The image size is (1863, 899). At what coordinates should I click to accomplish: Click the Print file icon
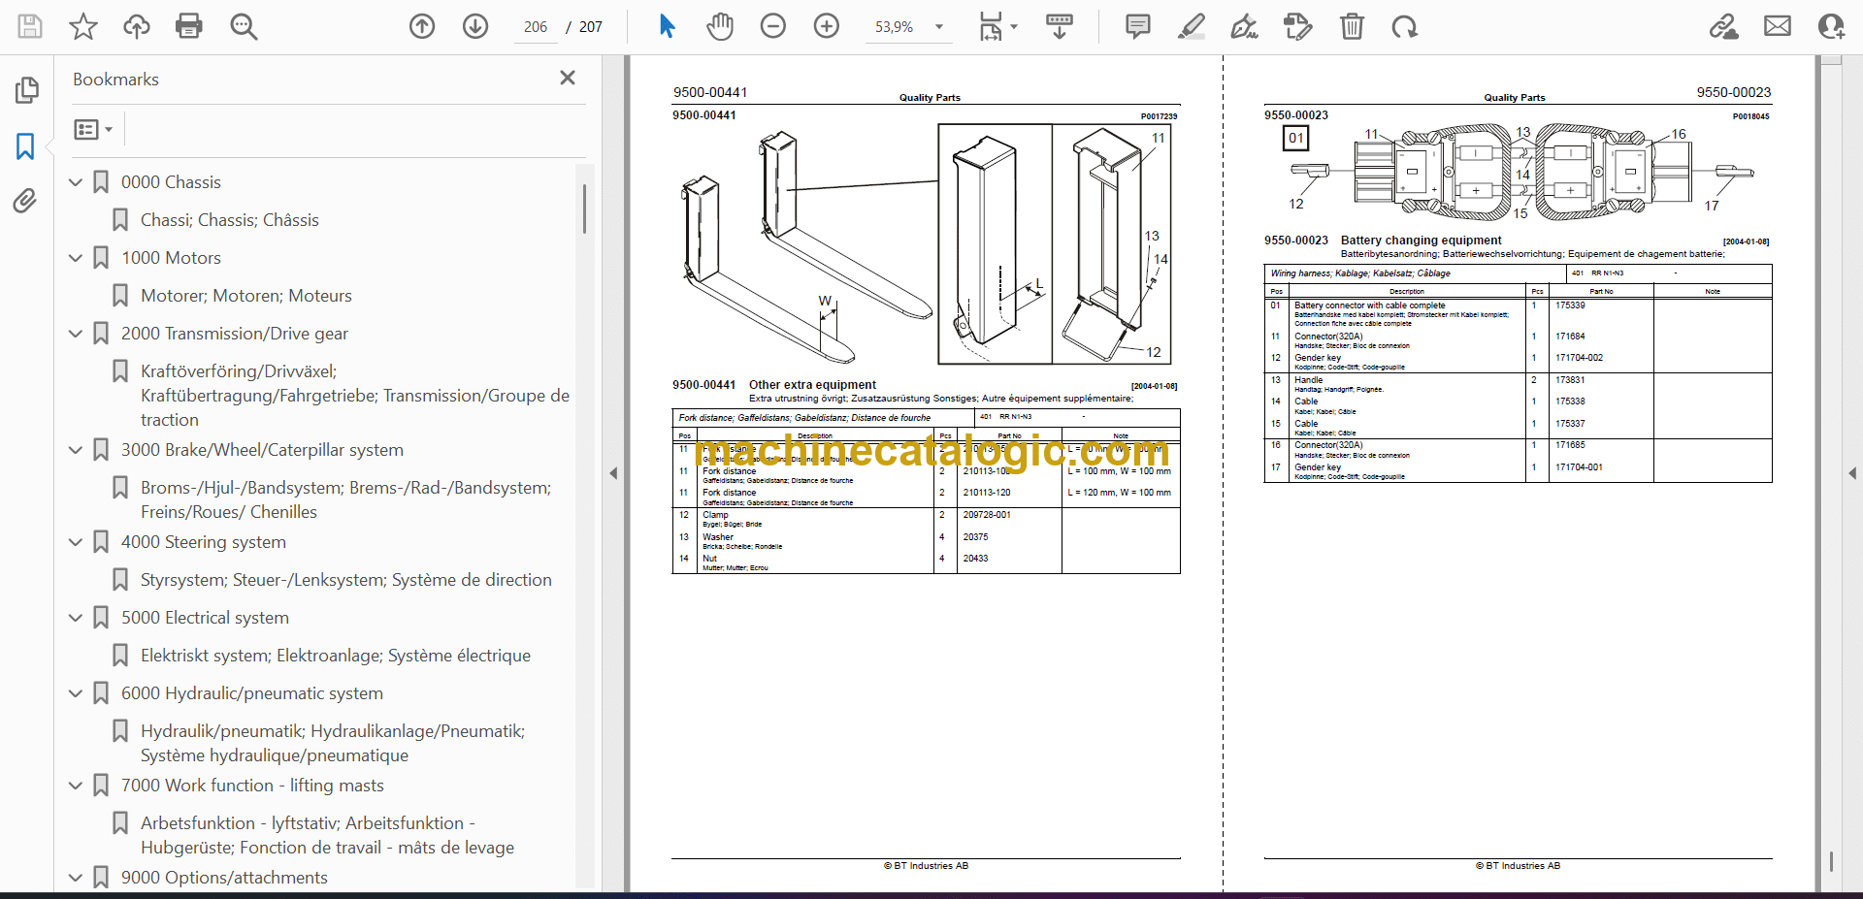188,26
